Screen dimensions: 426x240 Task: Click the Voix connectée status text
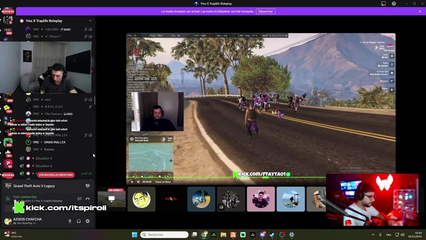coord(25,197)
